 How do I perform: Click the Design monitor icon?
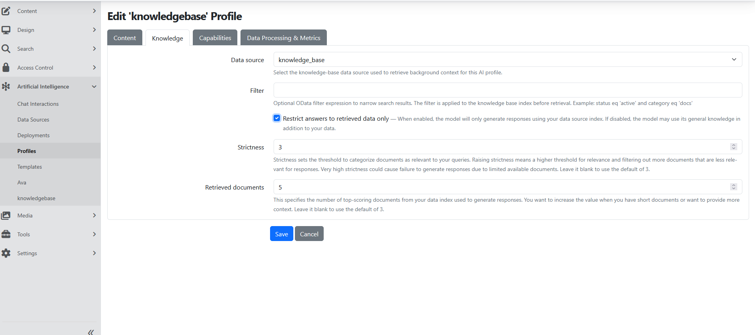point(6,30)
